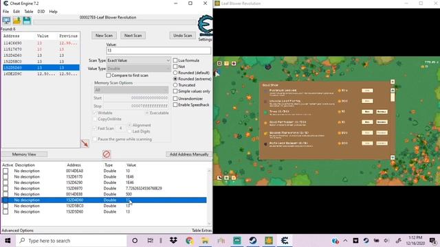Click the scan Value input field
Viewport: 440px width, 247px height.
pyautogui.click(x=159, y=50)
